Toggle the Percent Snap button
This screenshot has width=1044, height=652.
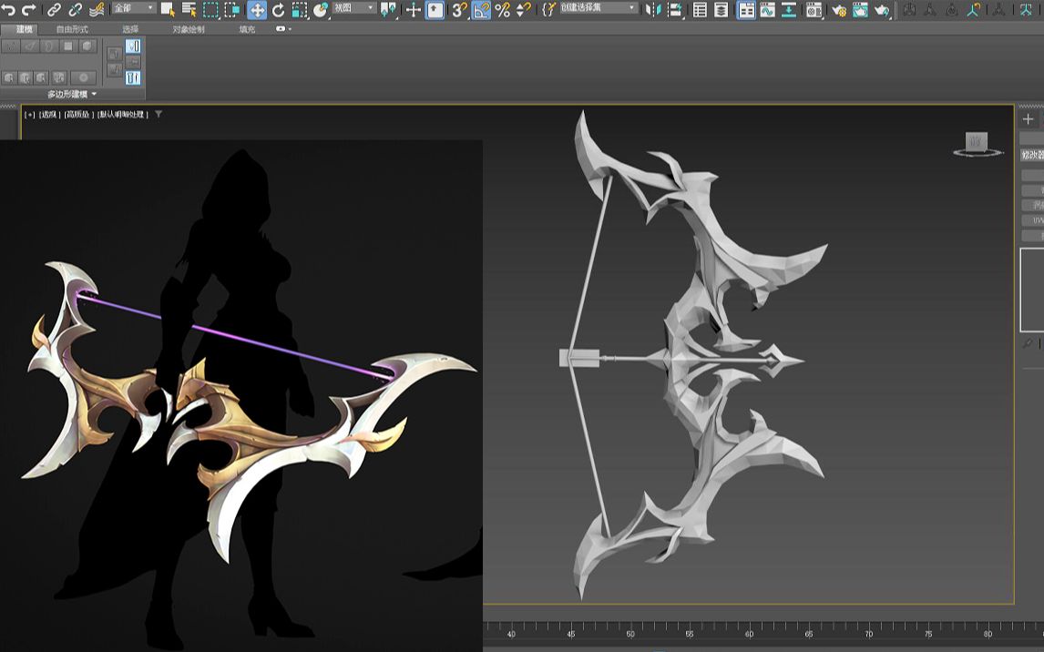tap(502, 10)
